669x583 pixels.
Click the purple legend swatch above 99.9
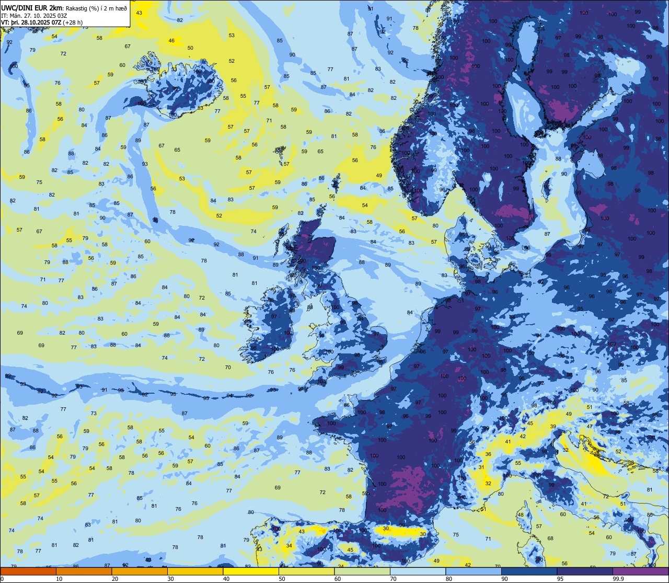[x=640, y=571]
